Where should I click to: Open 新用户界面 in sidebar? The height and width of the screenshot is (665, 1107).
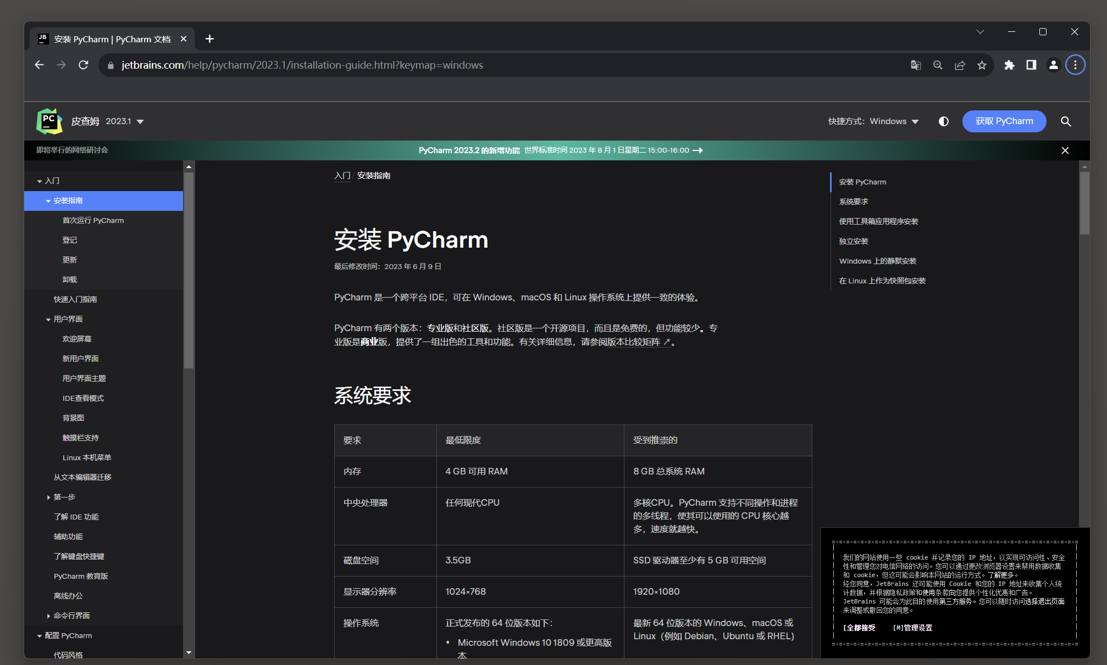(x=80, y=359)
